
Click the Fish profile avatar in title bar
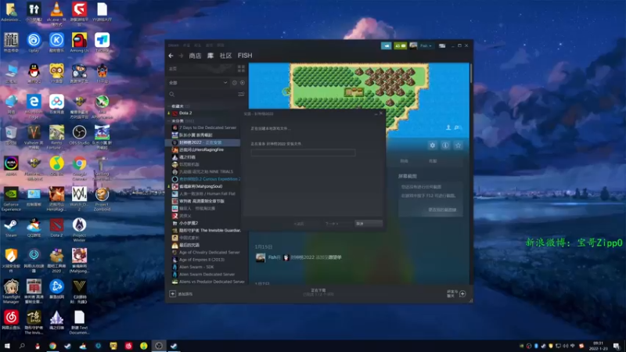413,46
